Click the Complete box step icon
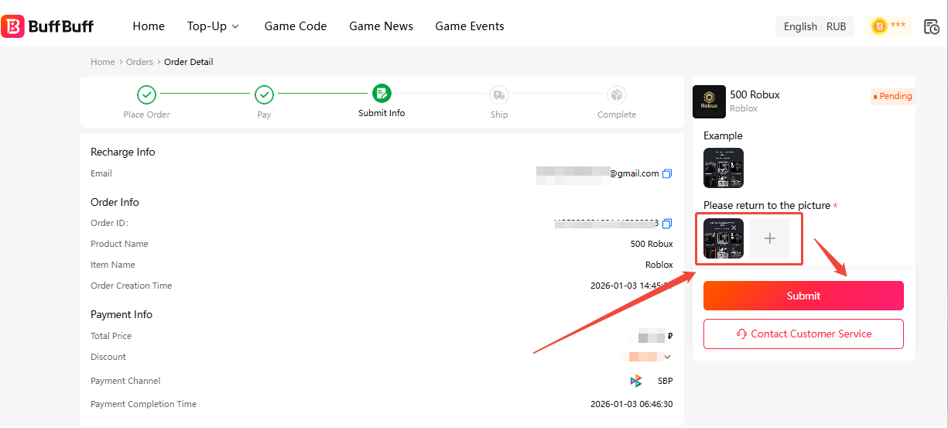Viewport: 948px width, 428px height. click(x=617, y=94)
